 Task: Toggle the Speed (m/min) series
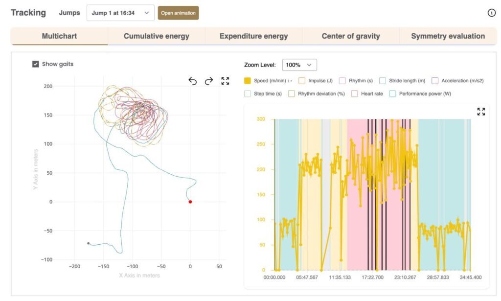[x=248, y=81]
